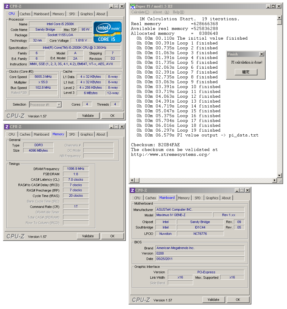Image resolution: width=287 pixels, height=309 pixels.
Task: Open the SPD tab in top CPU-Z window
Action: pyautogui.click(x=72, y=14)
